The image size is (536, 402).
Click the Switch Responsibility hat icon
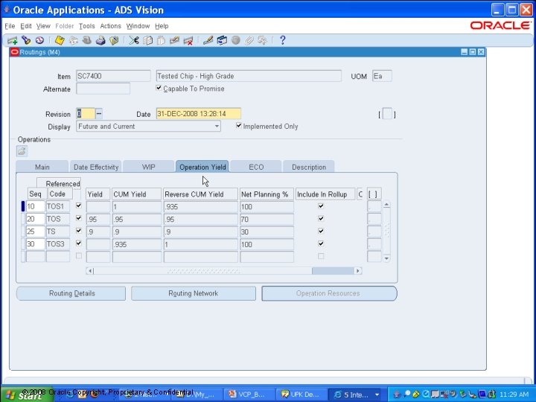87,40
